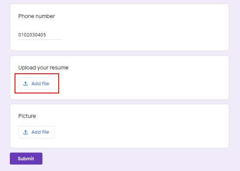Select the blue Add file text under Picture
240x171 pixels.
40,132
